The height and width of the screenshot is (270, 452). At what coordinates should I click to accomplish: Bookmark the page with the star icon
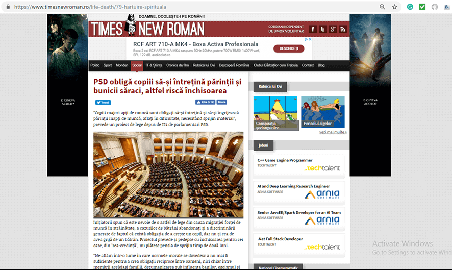click(395, 7)
